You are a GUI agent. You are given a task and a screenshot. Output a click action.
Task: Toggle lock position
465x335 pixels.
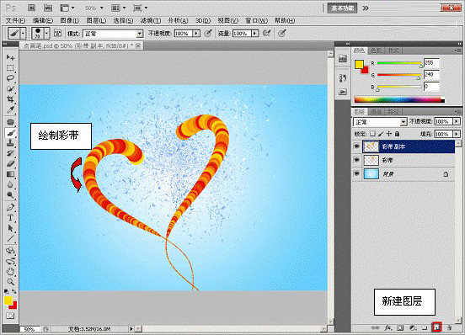click(389, 134)
